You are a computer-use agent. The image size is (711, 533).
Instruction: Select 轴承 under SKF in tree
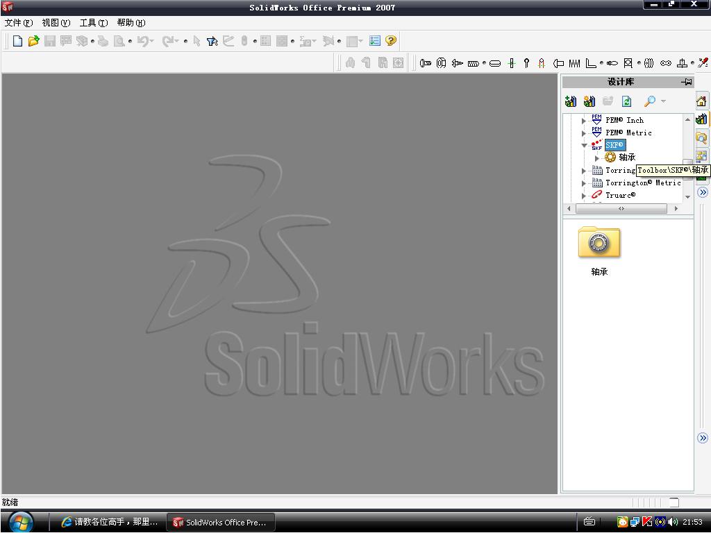coord(627,158)
